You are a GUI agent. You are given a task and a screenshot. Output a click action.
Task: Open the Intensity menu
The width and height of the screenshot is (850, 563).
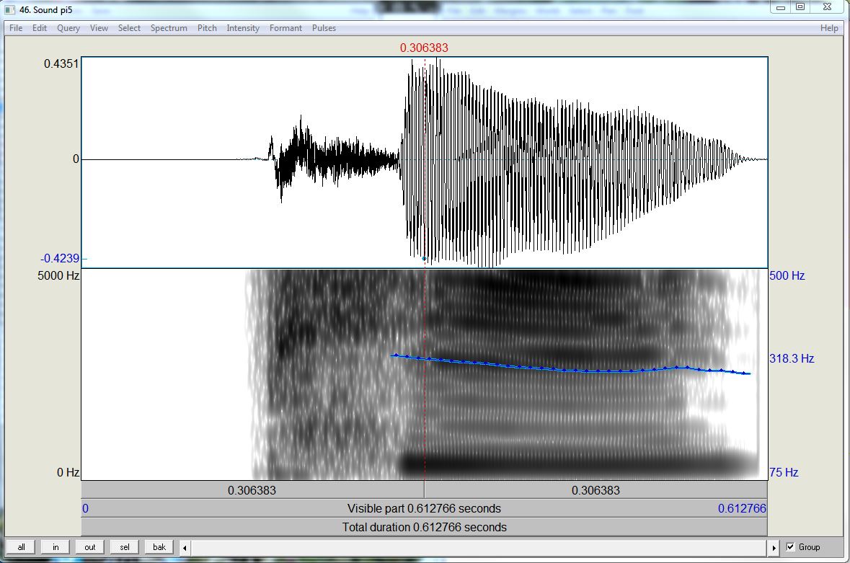243,28
